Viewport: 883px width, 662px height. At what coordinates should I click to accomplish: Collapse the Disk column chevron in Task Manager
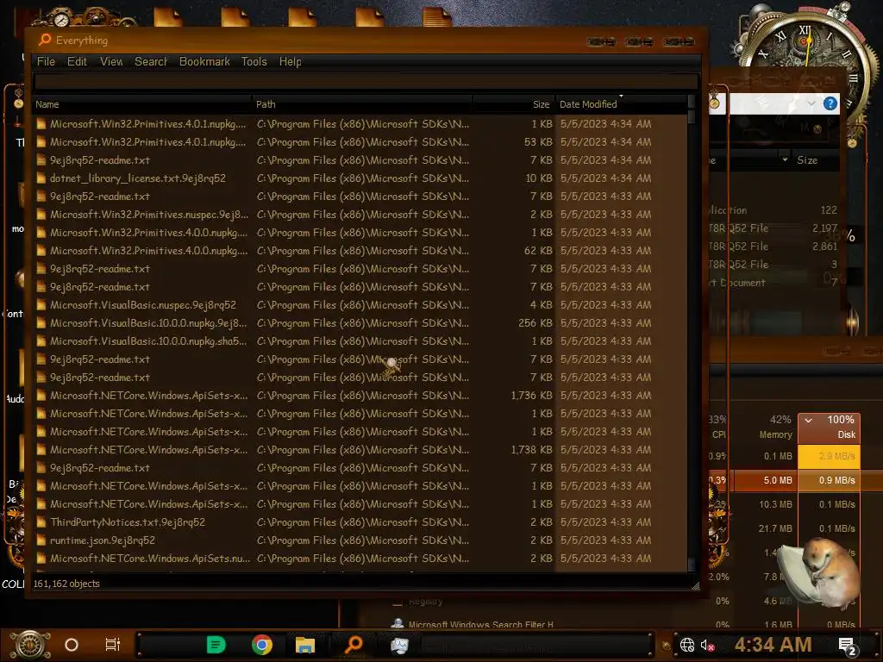(x=808, y=420)
